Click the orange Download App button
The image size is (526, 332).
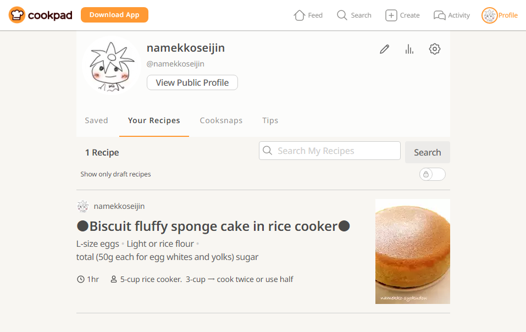point(114,15)
